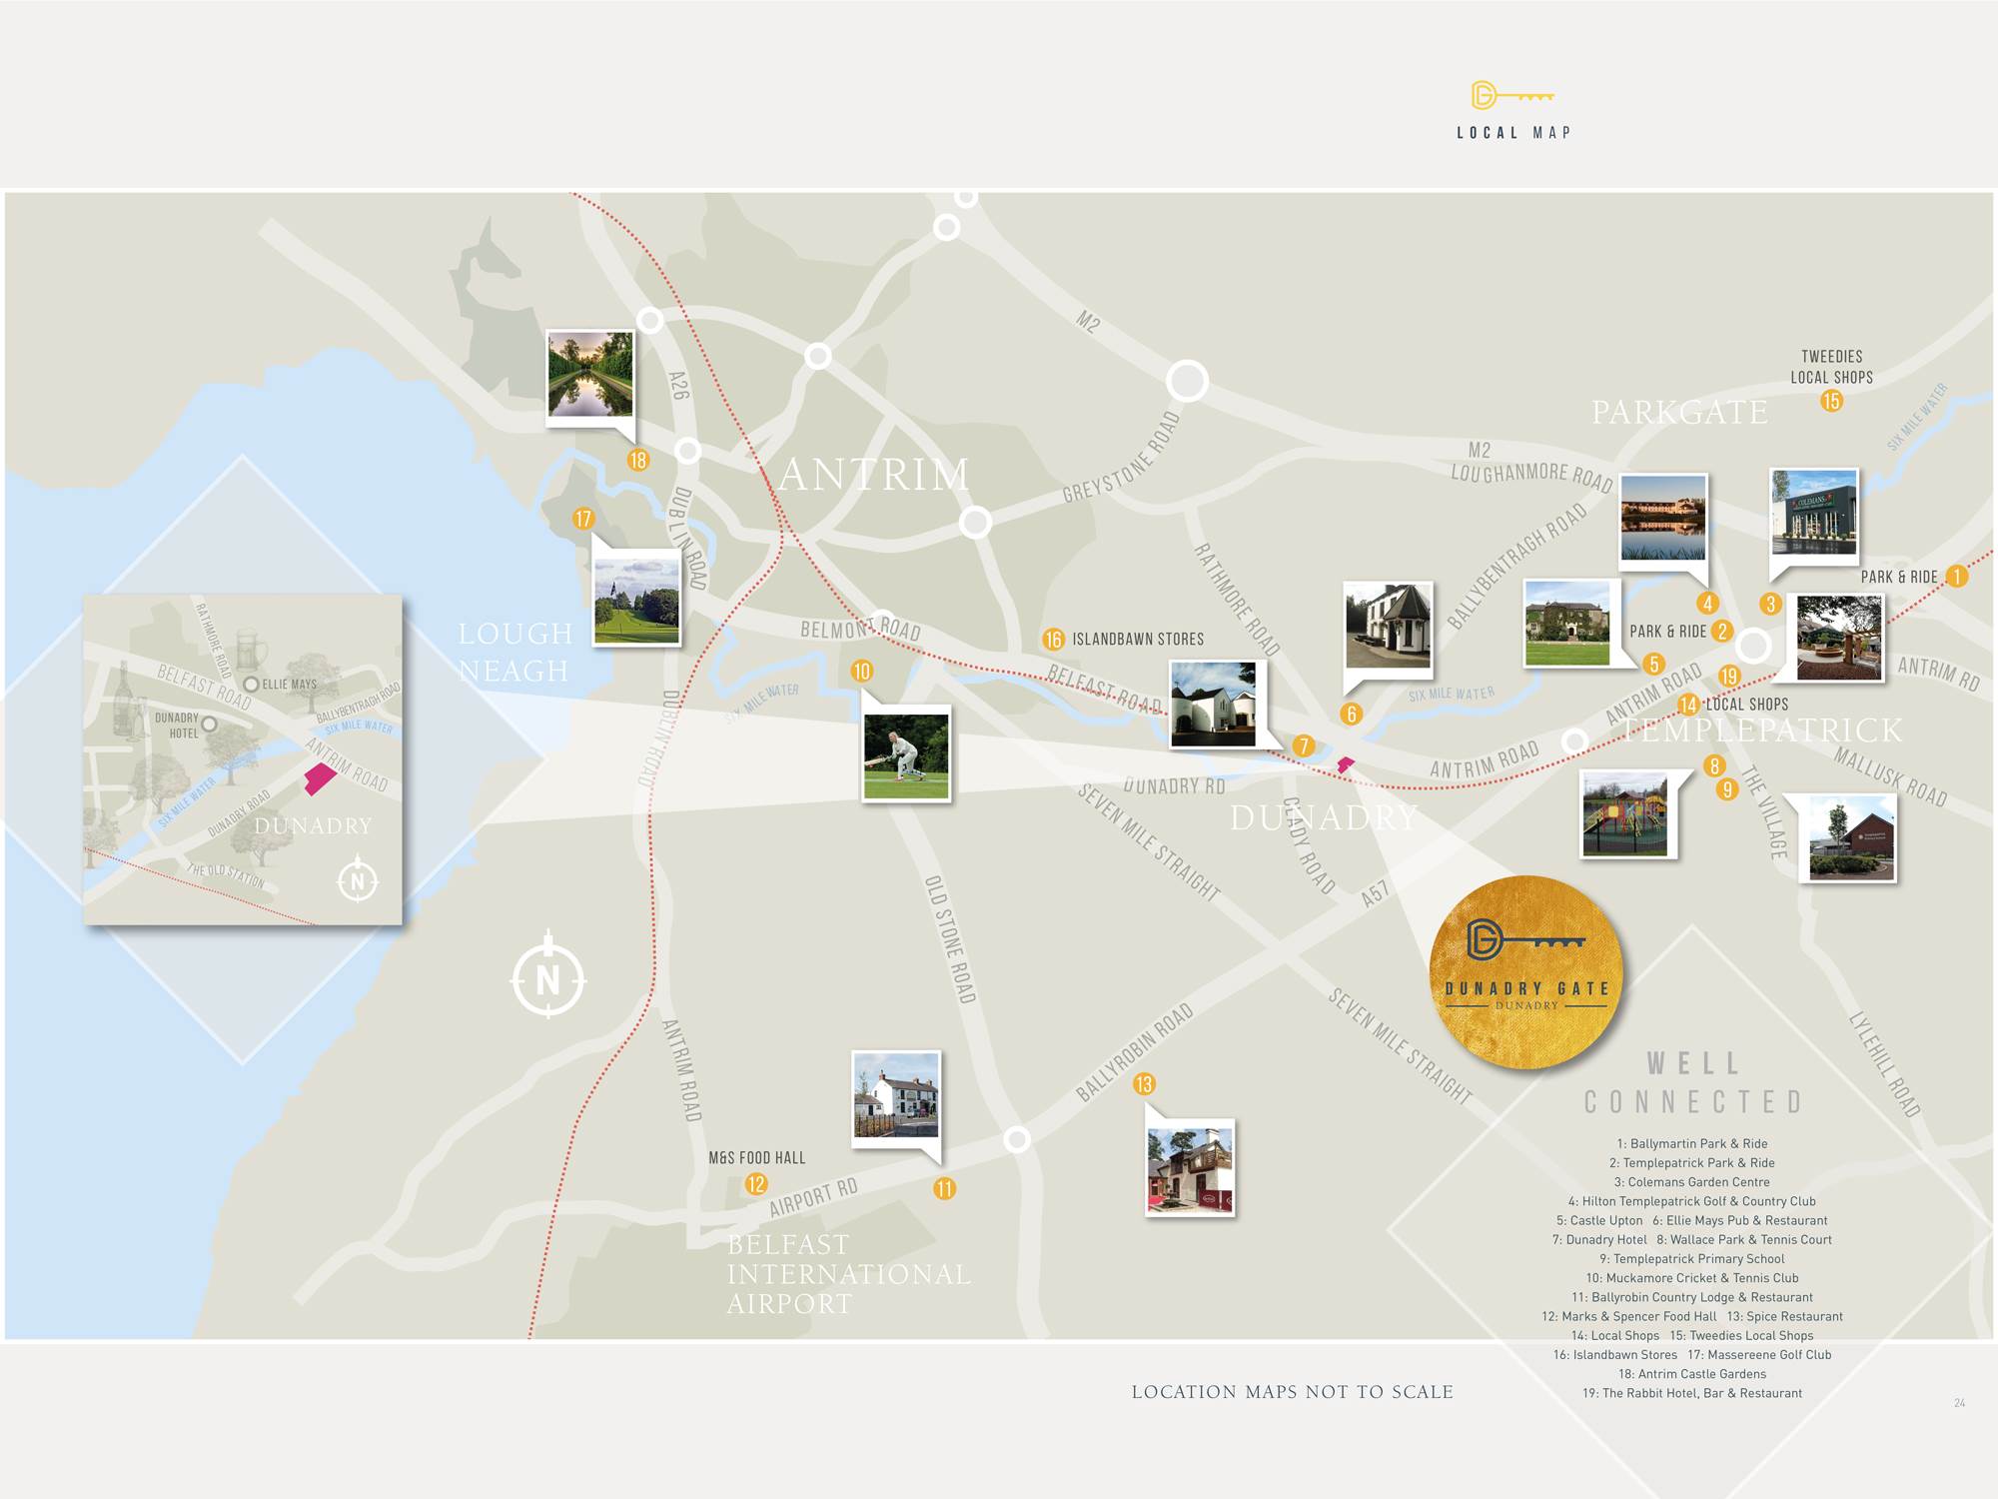The height and width of the screenshot is (1499, 1998).
Task: Click marker 6 for Ellie Mays Pub
Action: pyautogui.click(x=1352, y=714)
